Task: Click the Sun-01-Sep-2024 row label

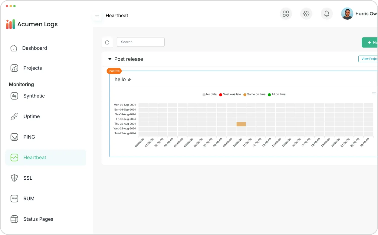Action: coord(125,110)
